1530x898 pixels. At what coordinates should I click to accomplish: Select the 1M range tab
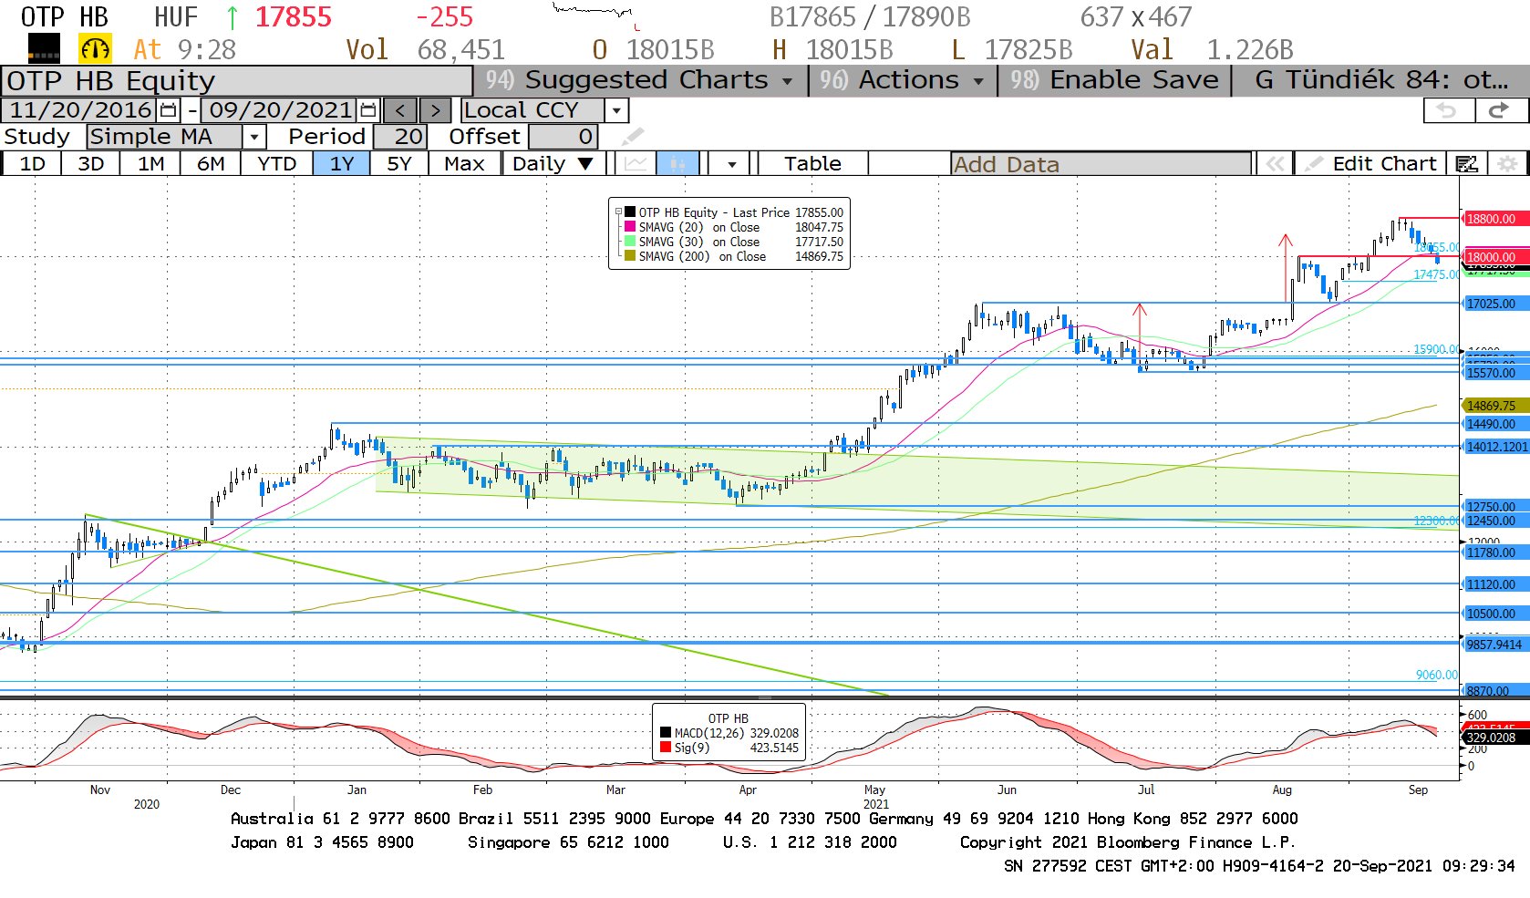[150, 163]
